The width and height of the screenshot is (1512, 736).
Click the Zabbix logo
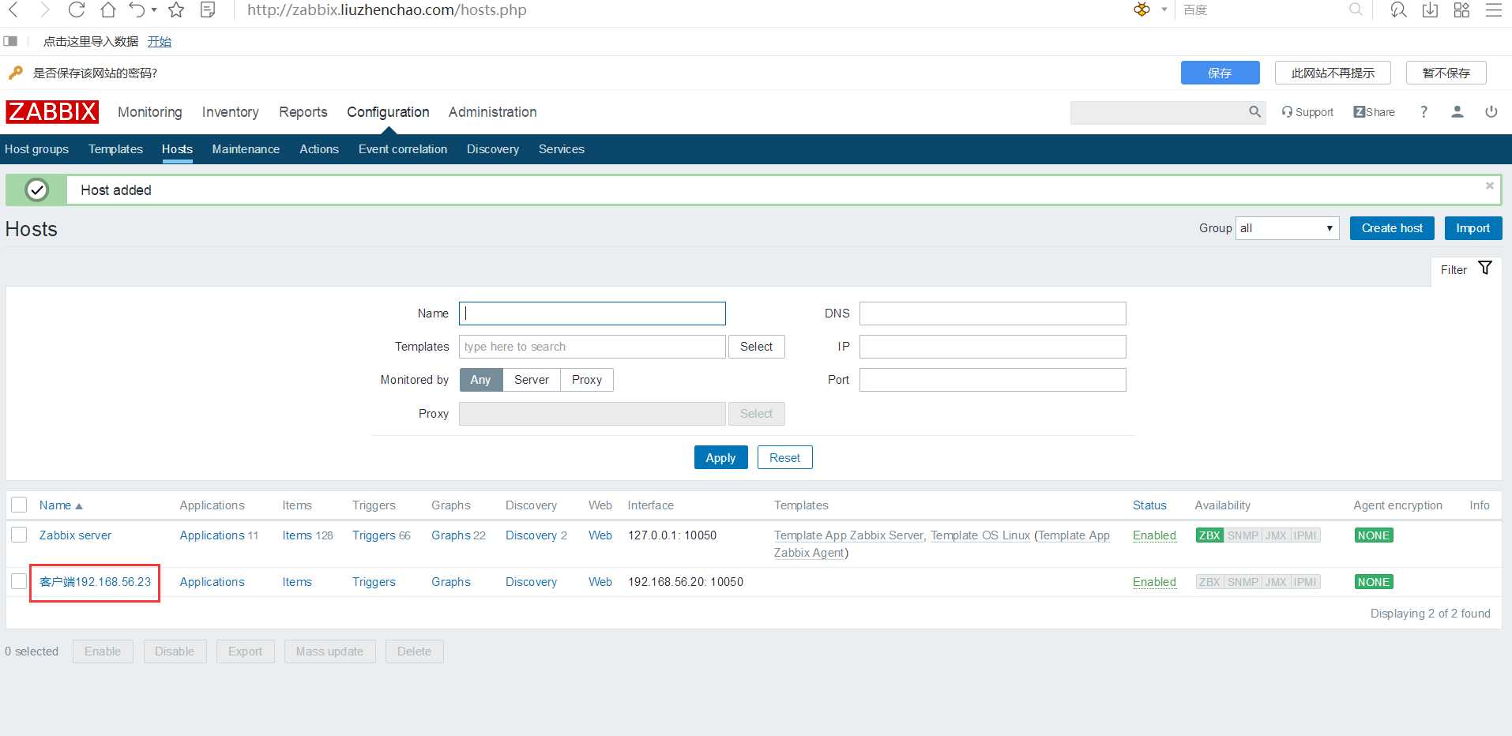52,112
